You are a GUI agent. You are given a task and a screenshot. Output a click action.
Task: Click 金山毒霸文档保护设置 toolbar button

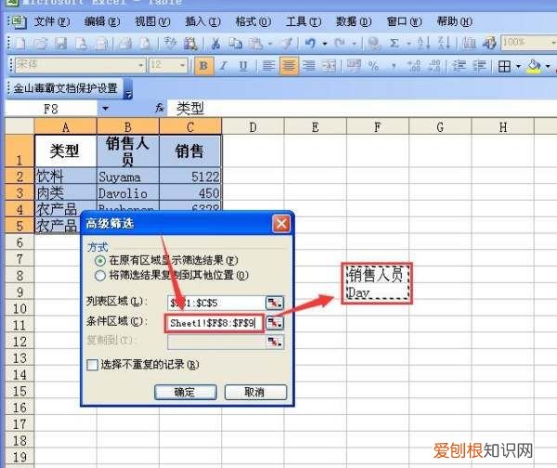66,88
